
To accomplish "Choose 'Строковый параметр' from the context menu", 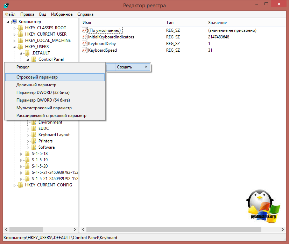I will coord(37,77).
